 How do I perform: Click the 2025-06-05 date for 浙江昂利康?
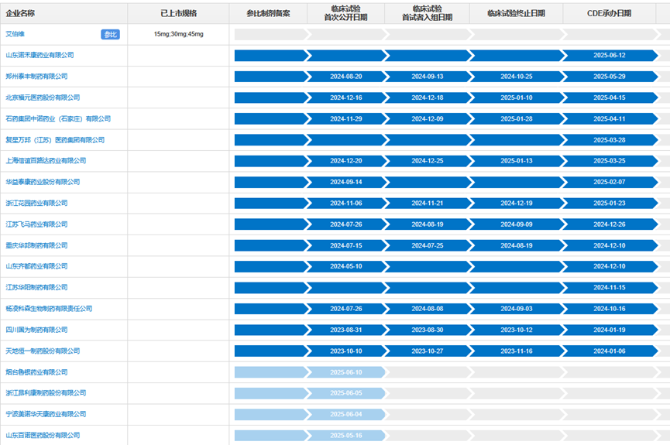346,393
